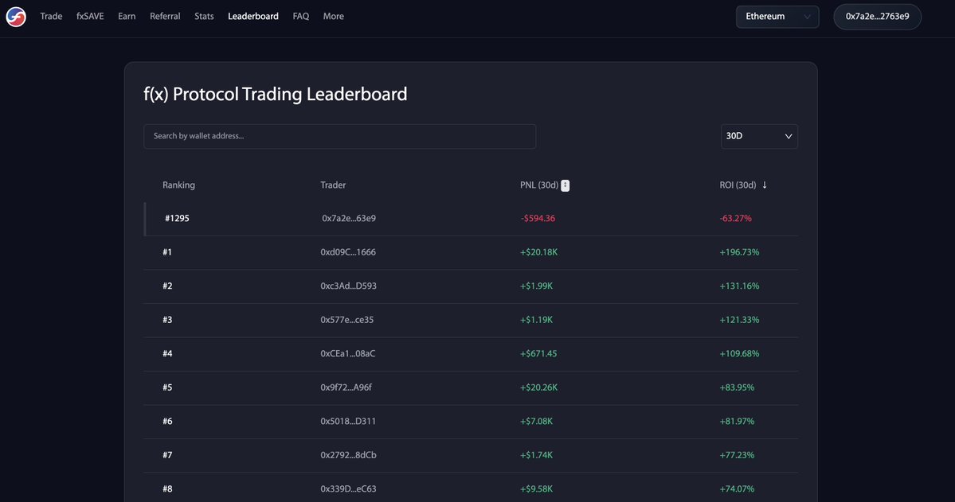955x502 pixels.
Task: Focus the search by wallet address field
Action: tap(340, 136)
